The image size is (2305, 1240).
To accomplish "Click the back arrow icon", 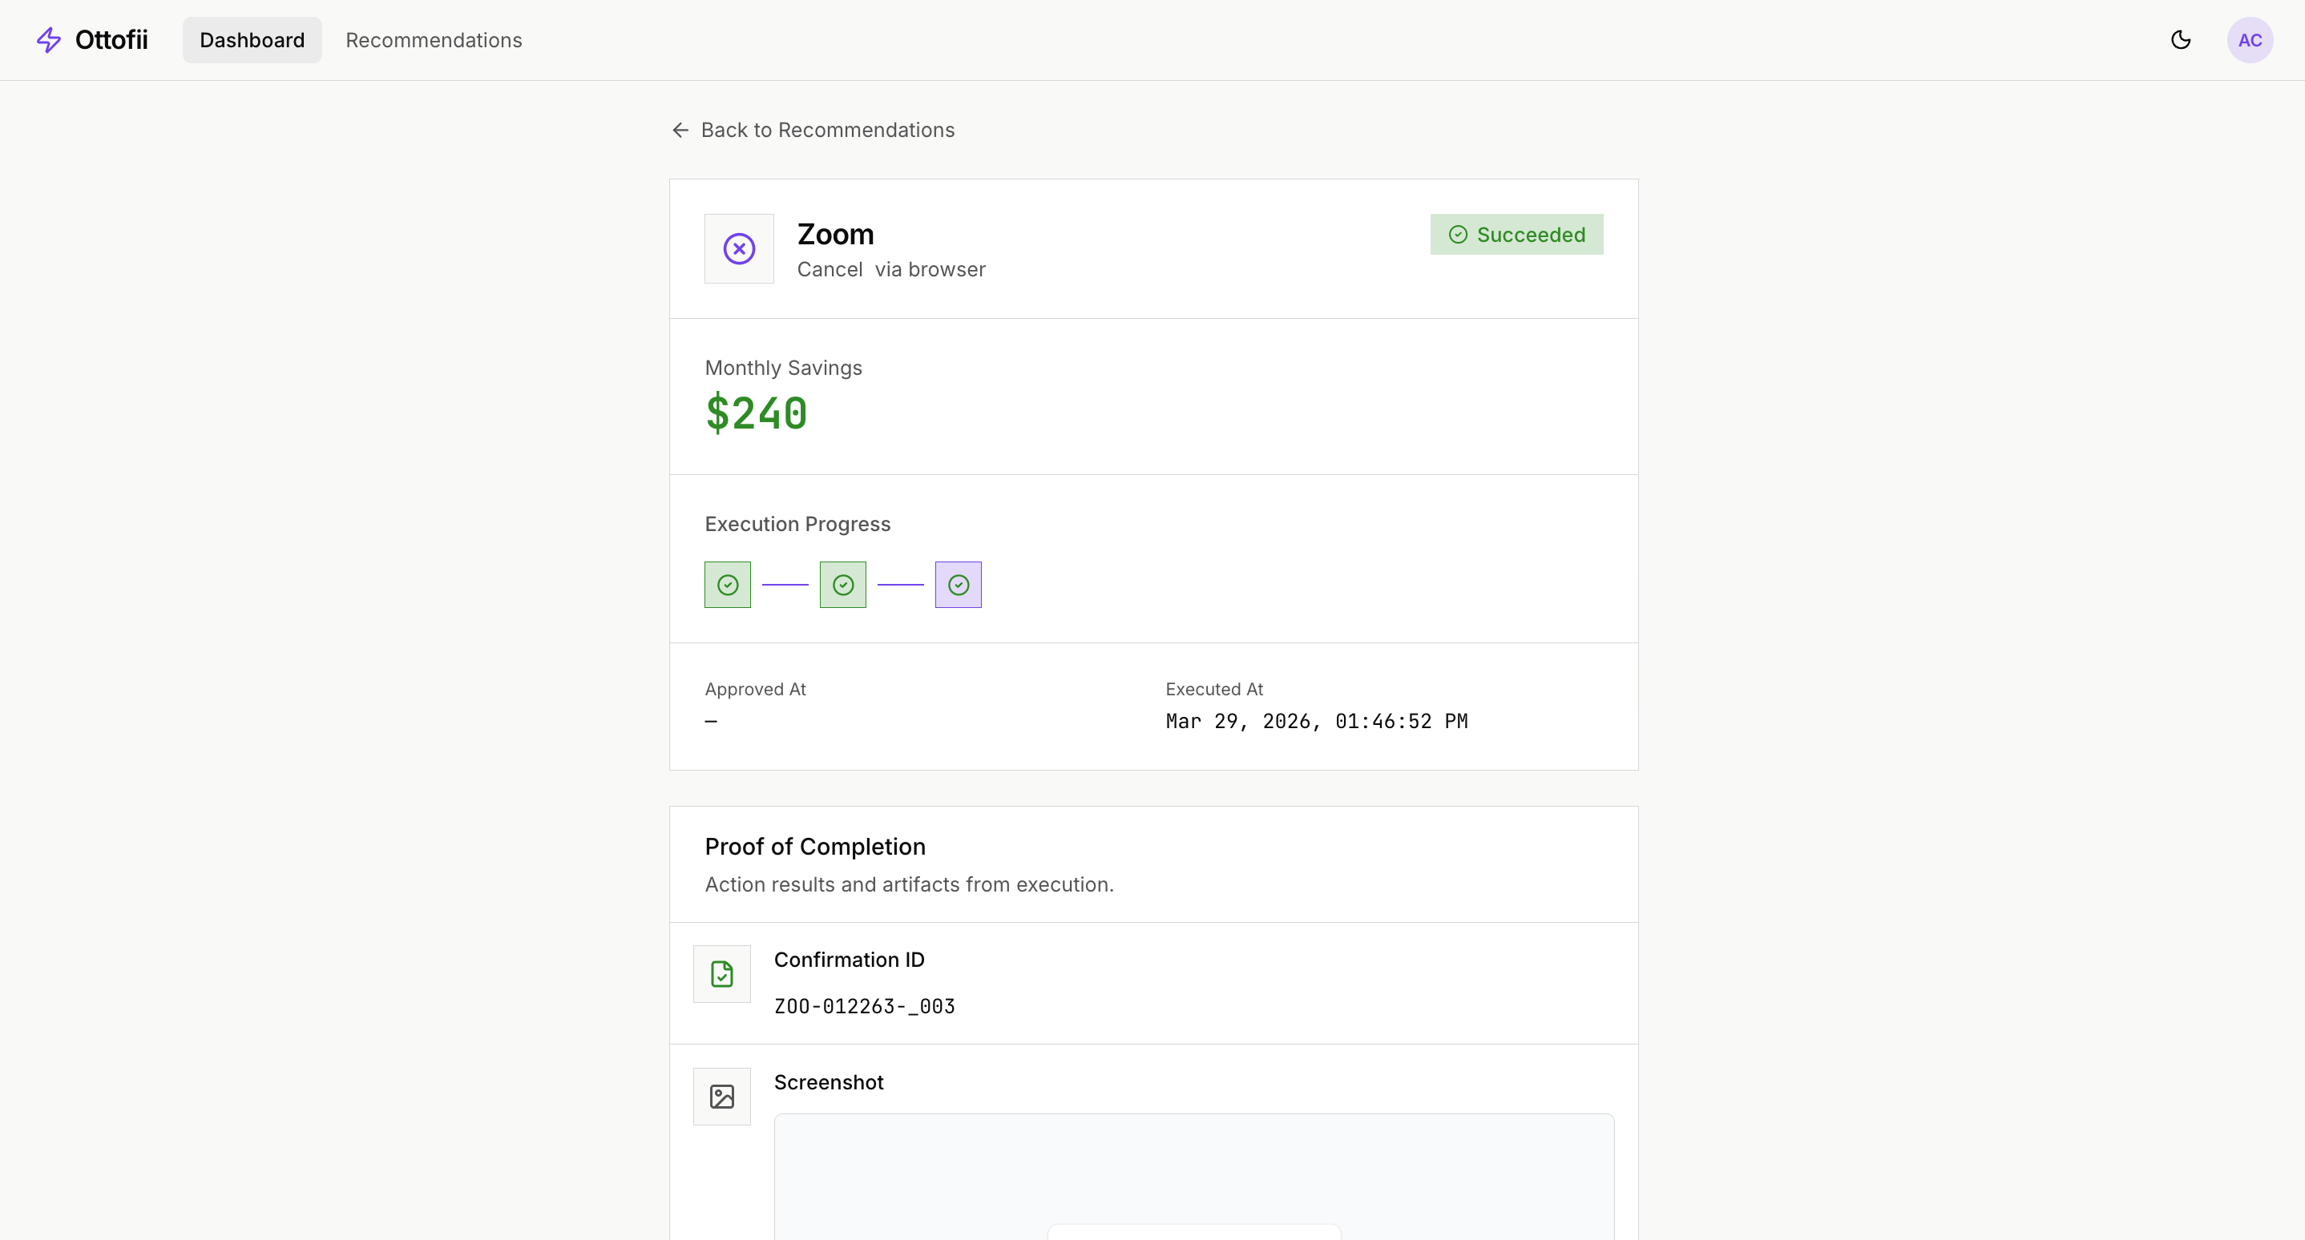I will point(680,131).
